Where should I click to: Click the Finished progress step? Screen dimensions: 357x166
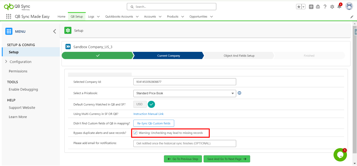pos(309,56)
